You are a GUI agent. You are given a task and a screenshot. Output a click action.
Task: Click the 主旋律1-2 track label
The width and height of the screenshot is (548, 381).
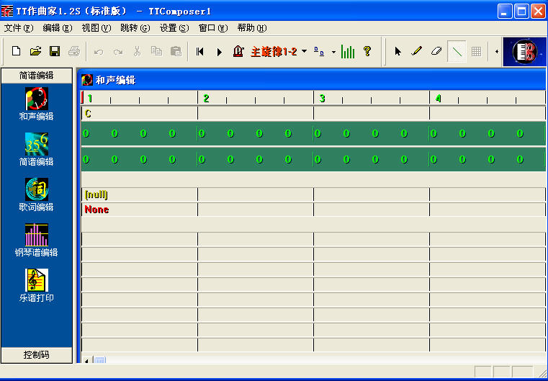click(x=274, y=52)
